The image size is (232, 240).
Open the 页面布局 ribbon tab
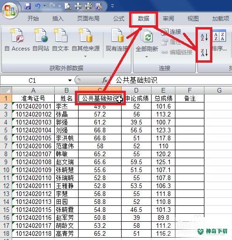[x=88, y=19]
